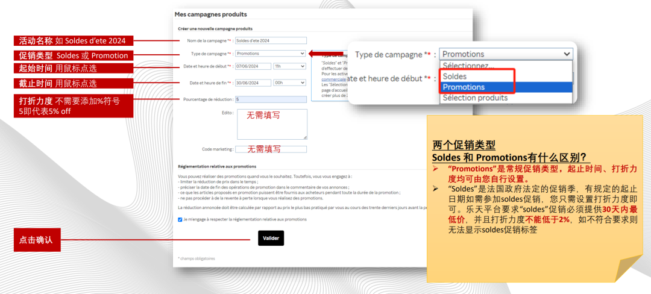Click the Code marketing input field

(x=271, y=149)
